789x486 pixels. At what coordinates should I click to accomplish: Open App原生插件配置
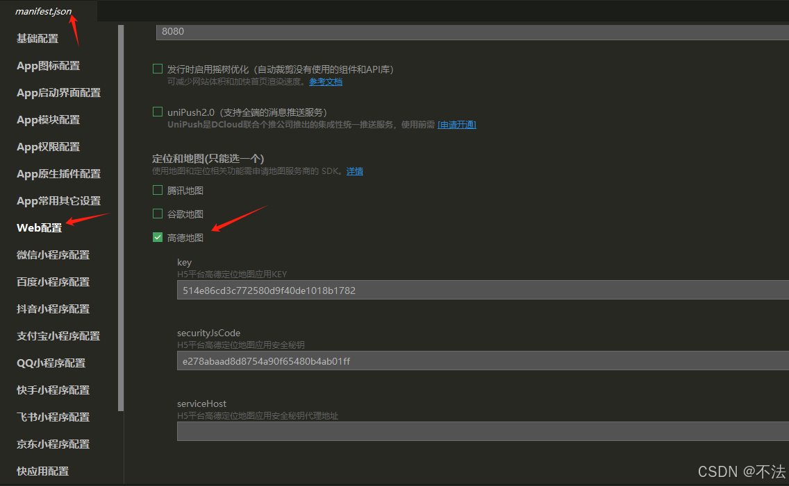(58, 174)
